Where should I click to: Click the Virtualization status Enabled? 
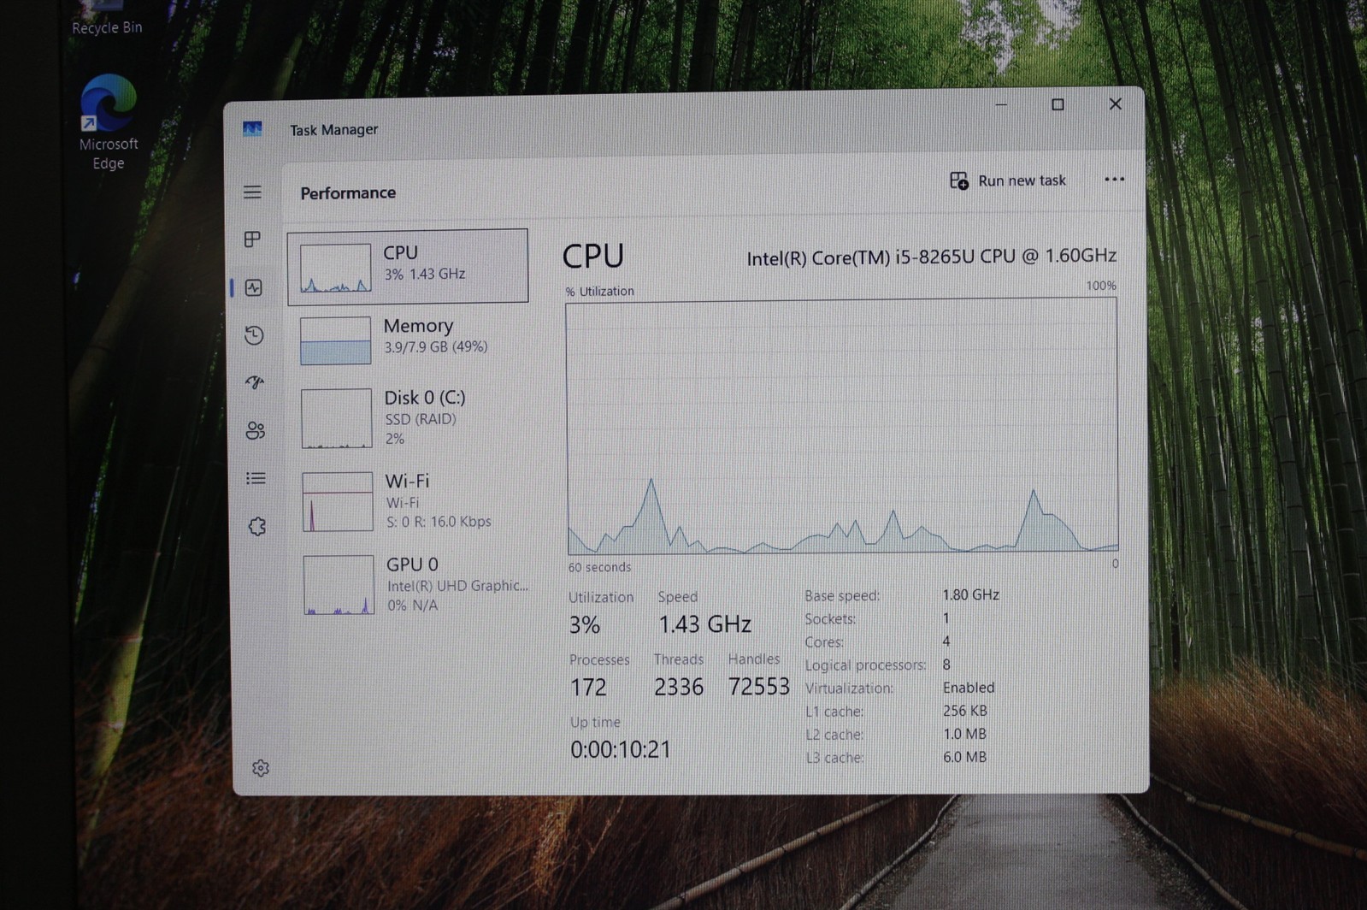969,688
